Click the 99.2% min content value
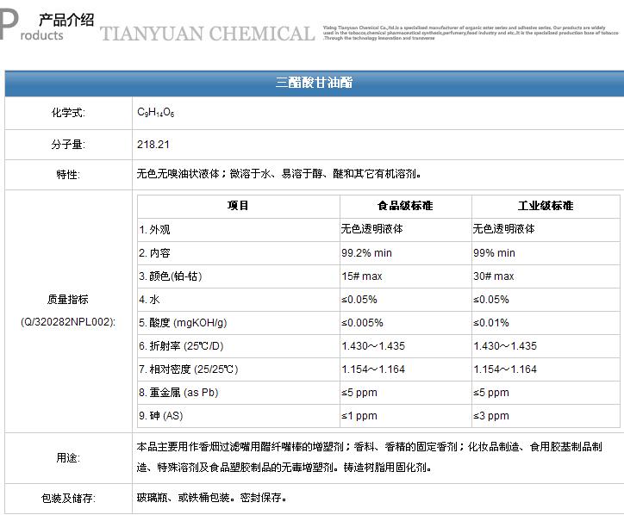This screenshot has width=624, height=515. click(x=366, y=253)
